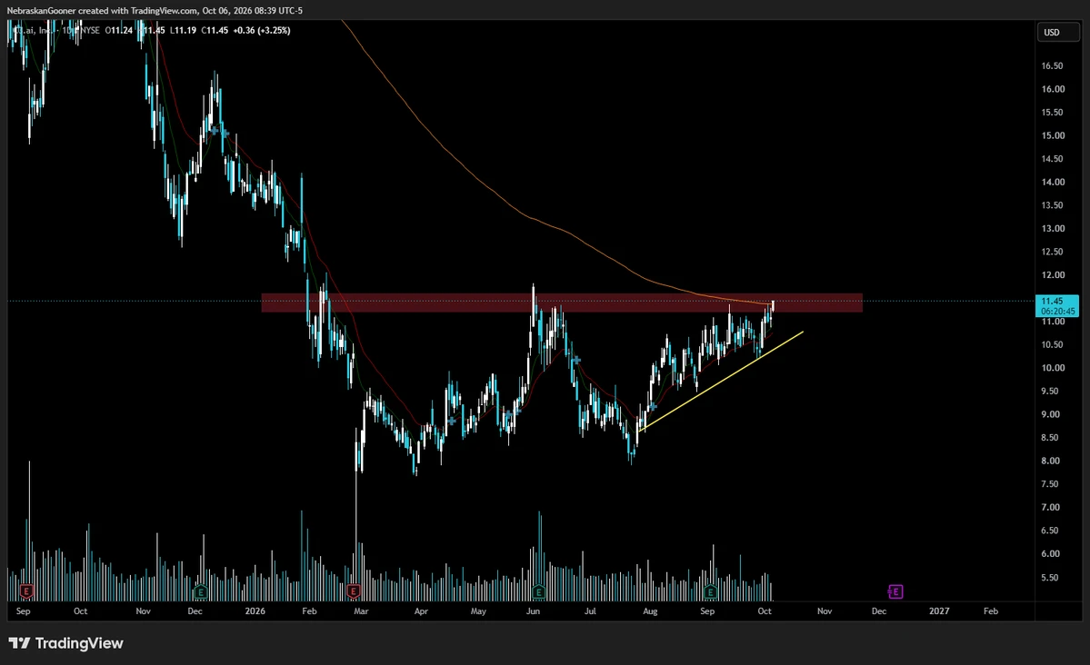Click the +0.36 (+3.25%) change value
The image size is (1090, 665).
(262, 31)
